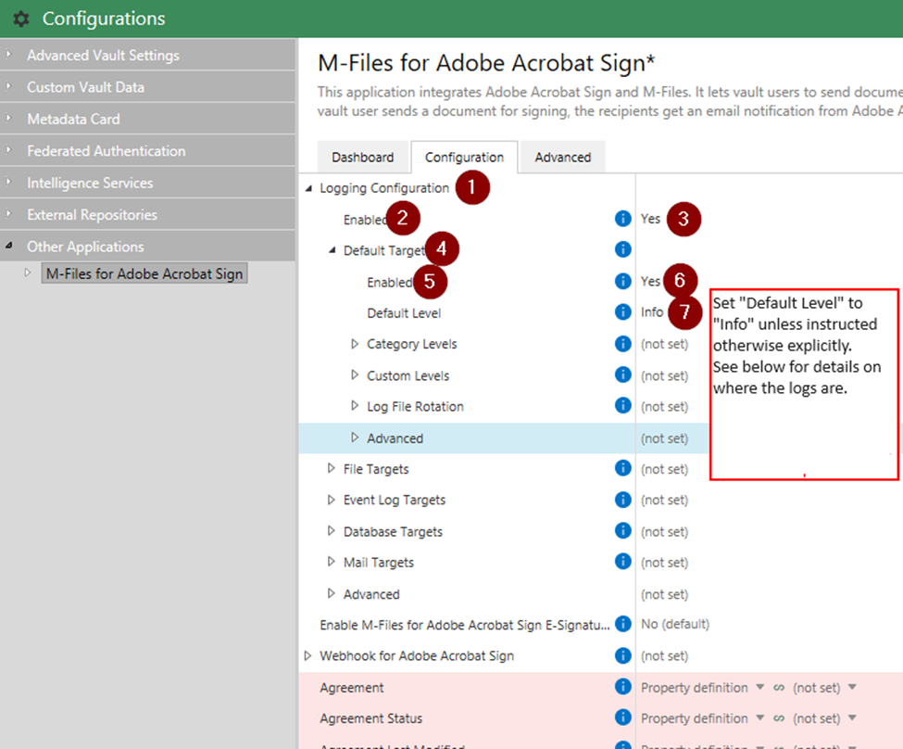This screenshot has width=903, height=749.
Task: Expand Advanced under Default Target
Action: pos(355,438)
